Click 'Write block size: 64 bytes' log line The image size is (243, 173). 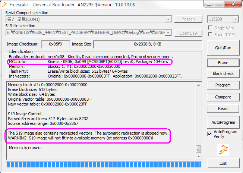[31, 94]
